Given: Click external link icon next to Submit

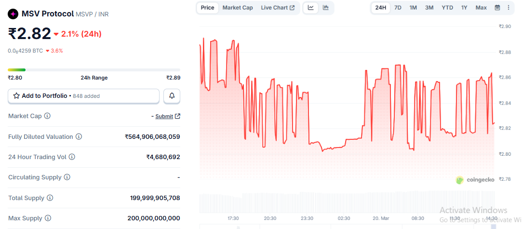Looking at the screenshot, I should click(x=178, y=116).
